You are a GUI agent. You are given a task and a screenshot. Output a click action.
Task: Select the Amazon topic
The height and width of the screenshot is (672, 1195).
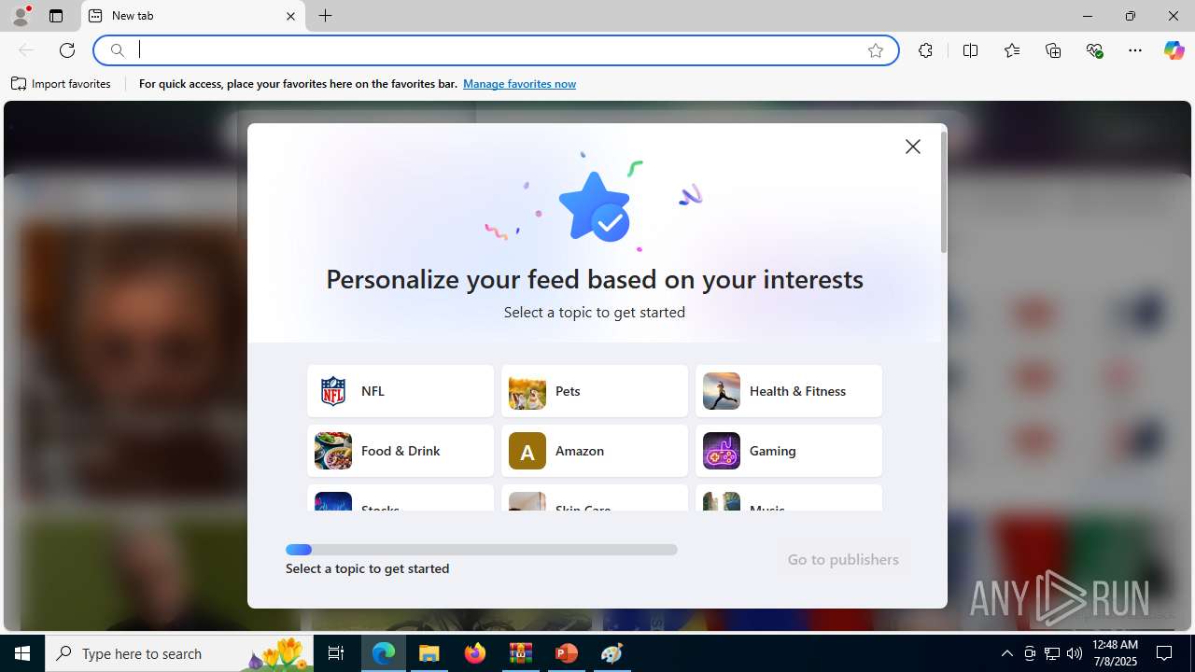point(595,451)
